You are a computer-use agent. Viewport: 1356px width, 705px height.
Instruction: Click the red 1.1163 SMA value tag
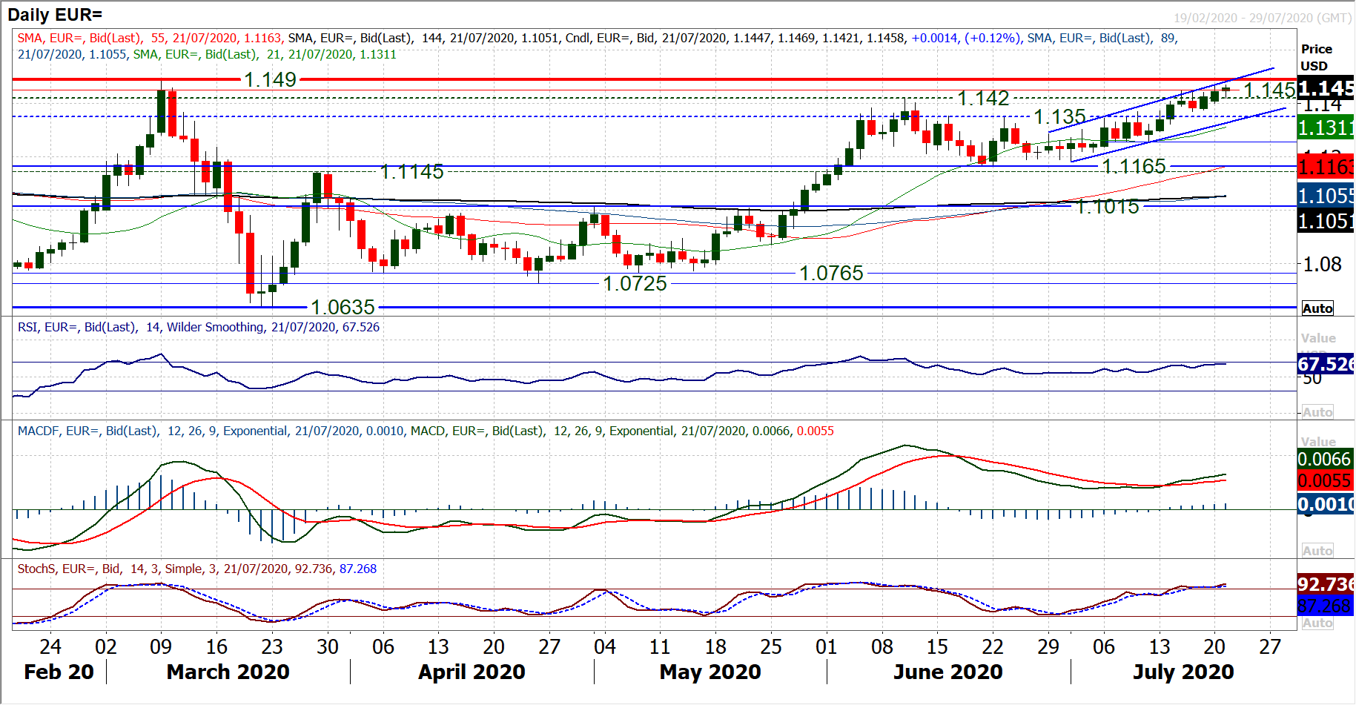pos(1326,168)
